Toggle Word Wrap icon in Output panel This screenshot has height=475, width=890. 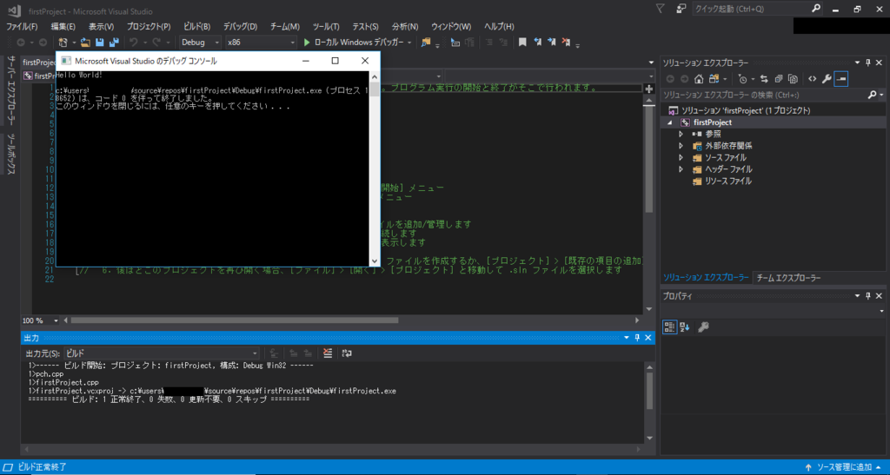346,353
